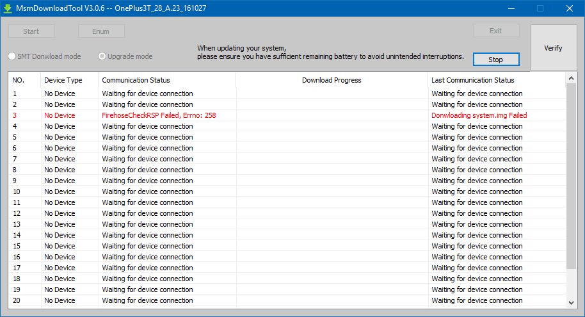The width and height of the screenshot is (585, 317).
Task: Click row number 3 in red
Action: click(x=15, y=115)
